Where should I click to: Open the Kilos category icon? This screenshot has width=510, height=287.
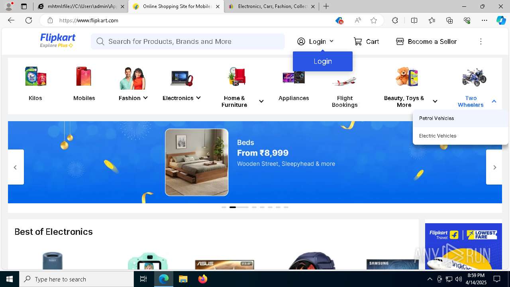click(x=35, y=77)
